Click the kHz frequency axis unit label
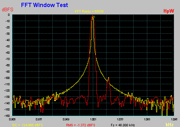Screen dimensions: 180x127 [169, 125]
